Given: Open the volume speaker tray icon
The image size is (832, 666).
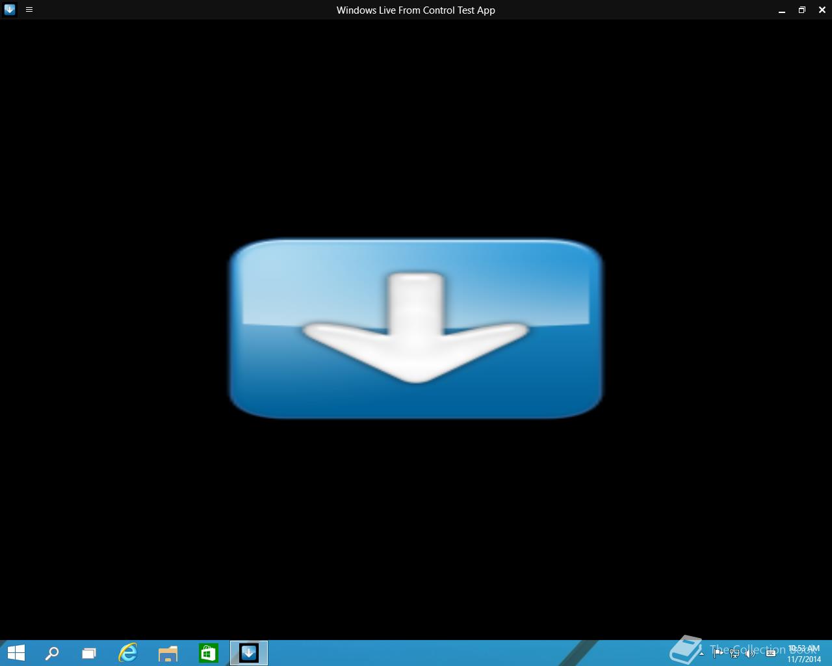Looking at the screenshot, I should coord(751,654).
